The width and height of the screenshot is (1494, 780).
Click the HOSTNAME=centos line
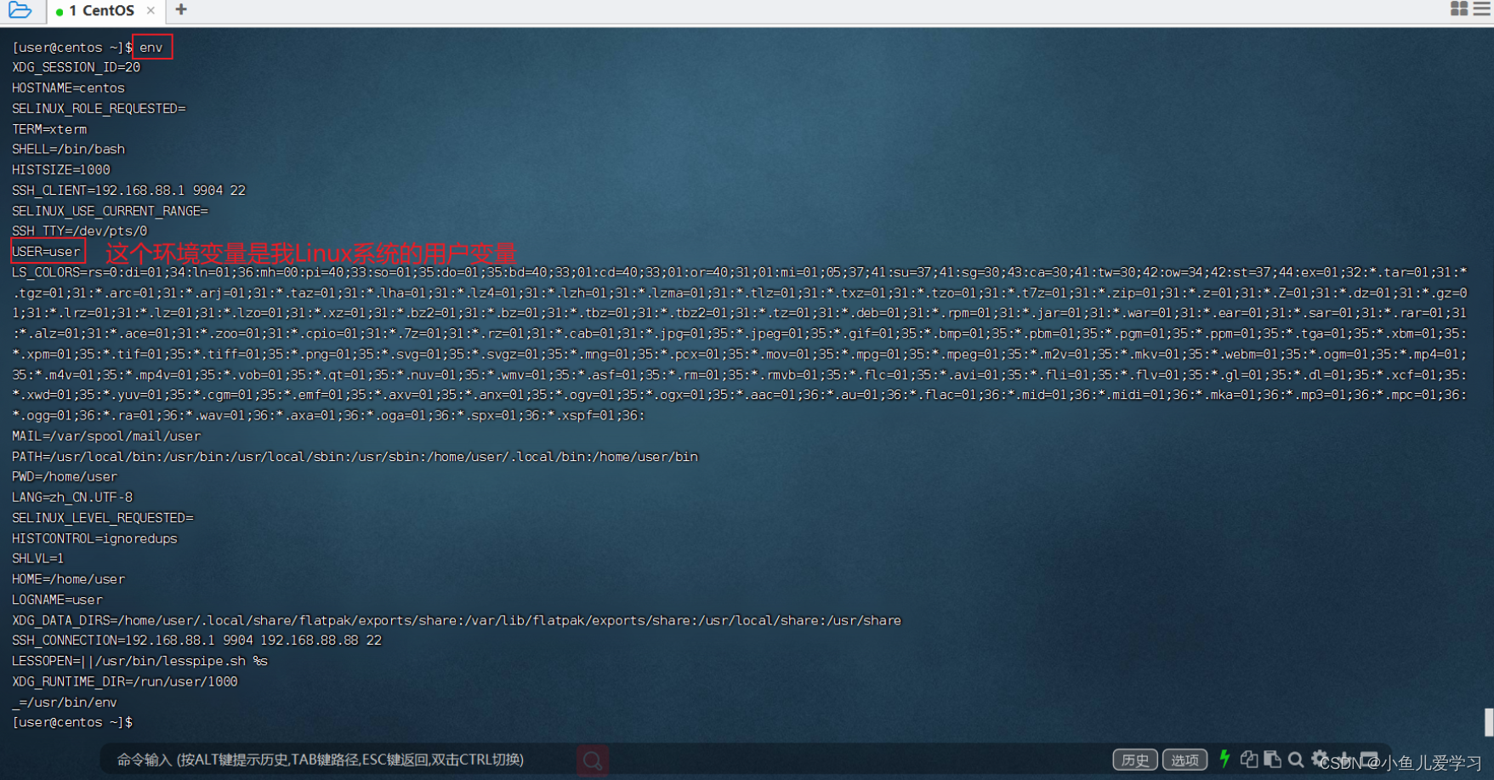point(68,88)
